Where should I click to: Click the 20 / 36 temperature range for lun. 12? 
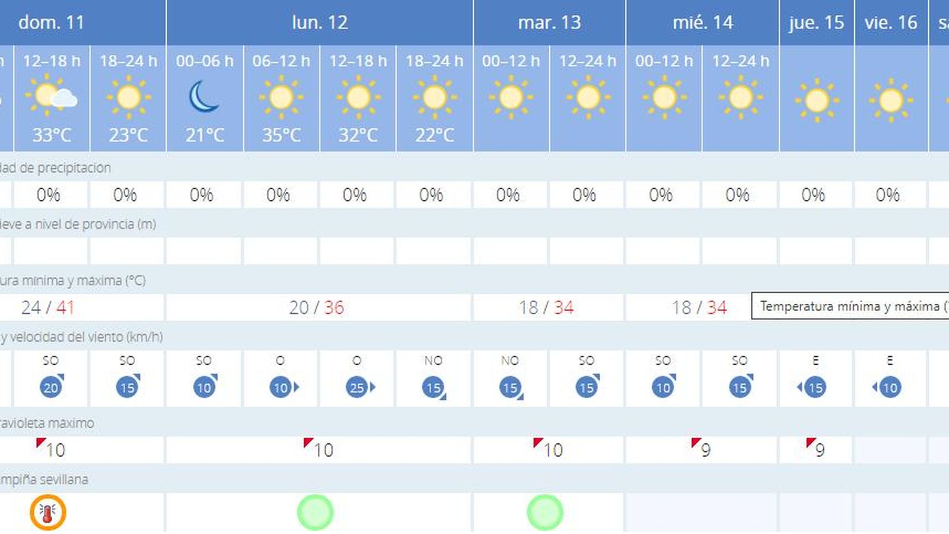(318, 308)
